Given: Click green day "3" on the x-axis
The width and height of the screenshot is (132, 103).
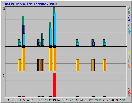Looking at the screenshot, I should 16,100.
